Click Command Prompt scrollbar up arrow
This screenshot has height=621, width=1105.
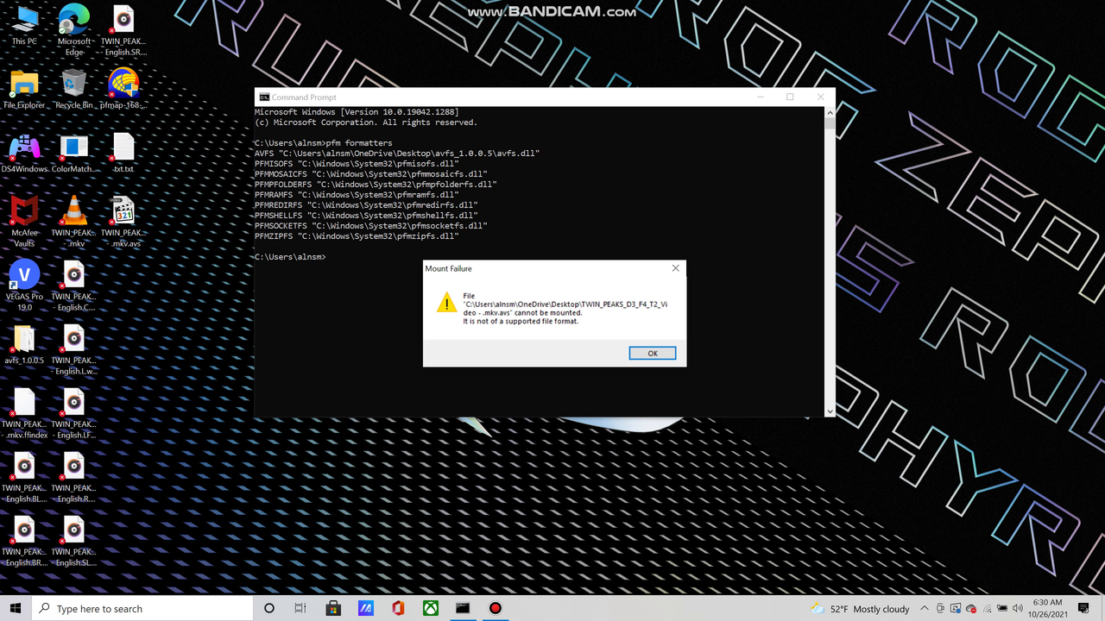click(x=830, y=112)
